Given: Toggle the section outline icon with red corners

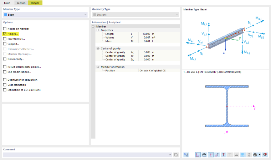Looking at the screenshot, I should coord(198,155).
